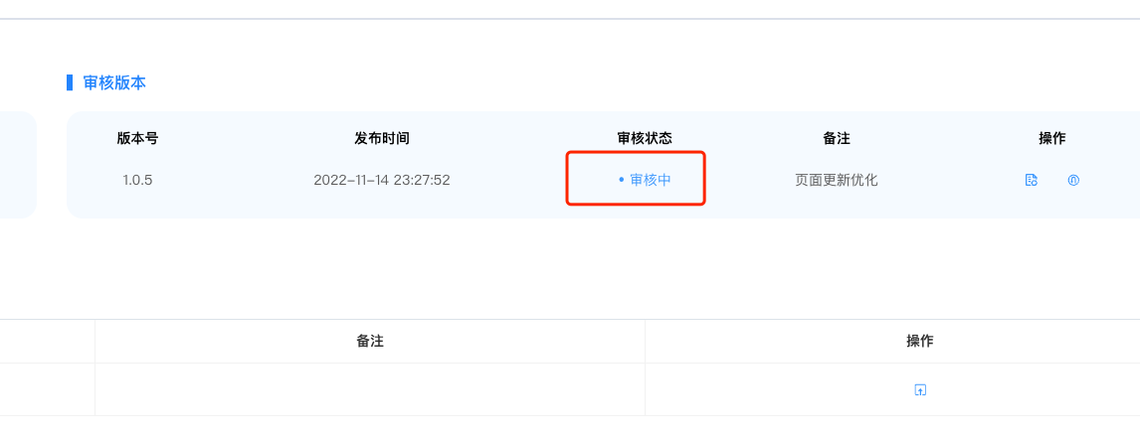Click the 备注 header in lower table
Image resolution: width=1140 pixels, height=443 pixels.
(370, 342)
